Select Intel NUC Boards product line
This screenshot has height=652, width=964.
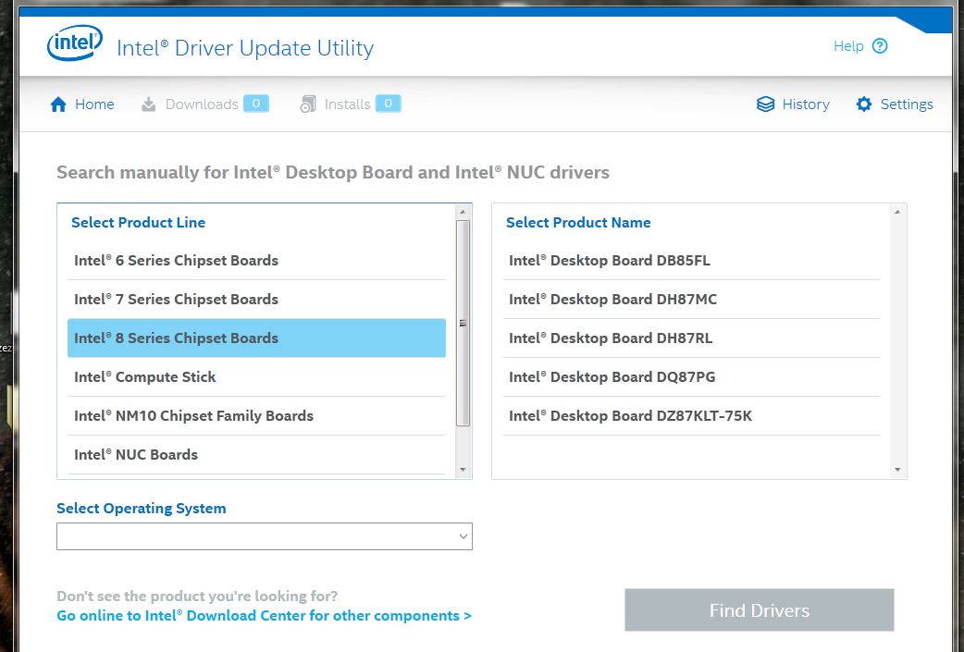(256, 455)
